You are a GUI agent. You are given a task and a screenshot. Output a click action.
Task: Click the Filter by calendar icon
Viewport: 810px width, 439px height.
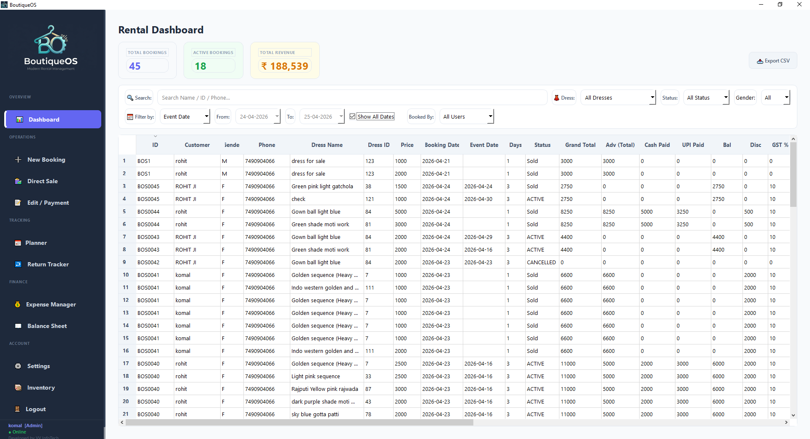pos(130,117)
